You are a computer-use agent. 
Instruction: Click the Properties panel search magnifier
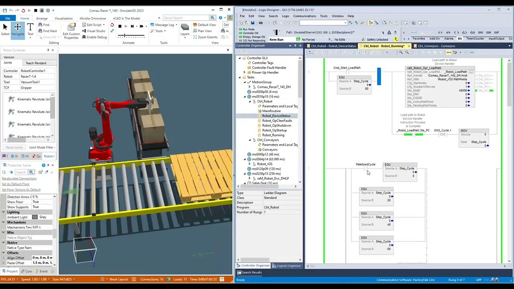(x=31, y=172)
